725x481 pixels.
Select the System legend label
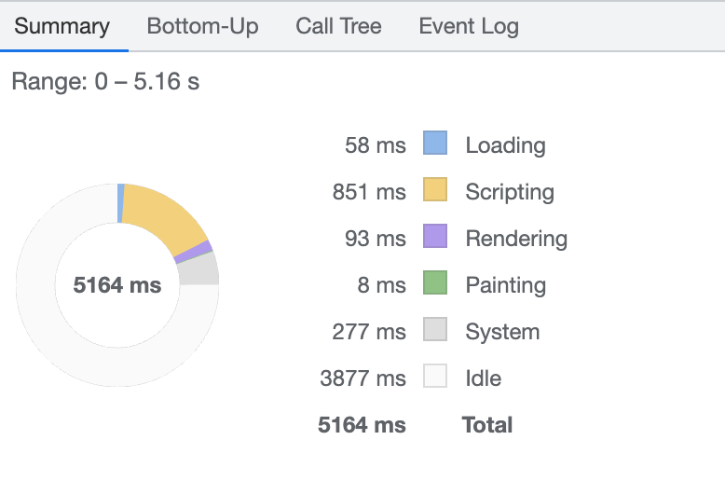point(502,332)
